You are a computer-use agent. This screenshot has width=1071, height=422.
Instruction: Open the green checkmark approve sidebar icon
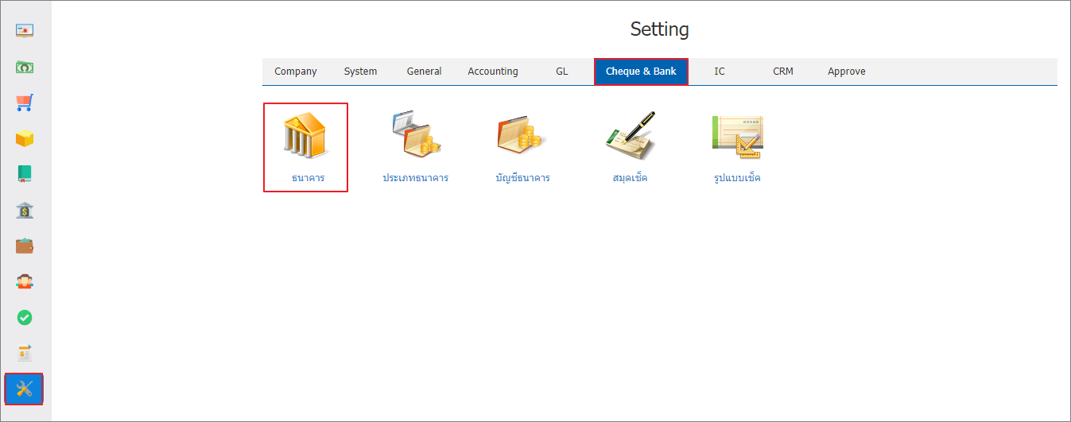25,317
